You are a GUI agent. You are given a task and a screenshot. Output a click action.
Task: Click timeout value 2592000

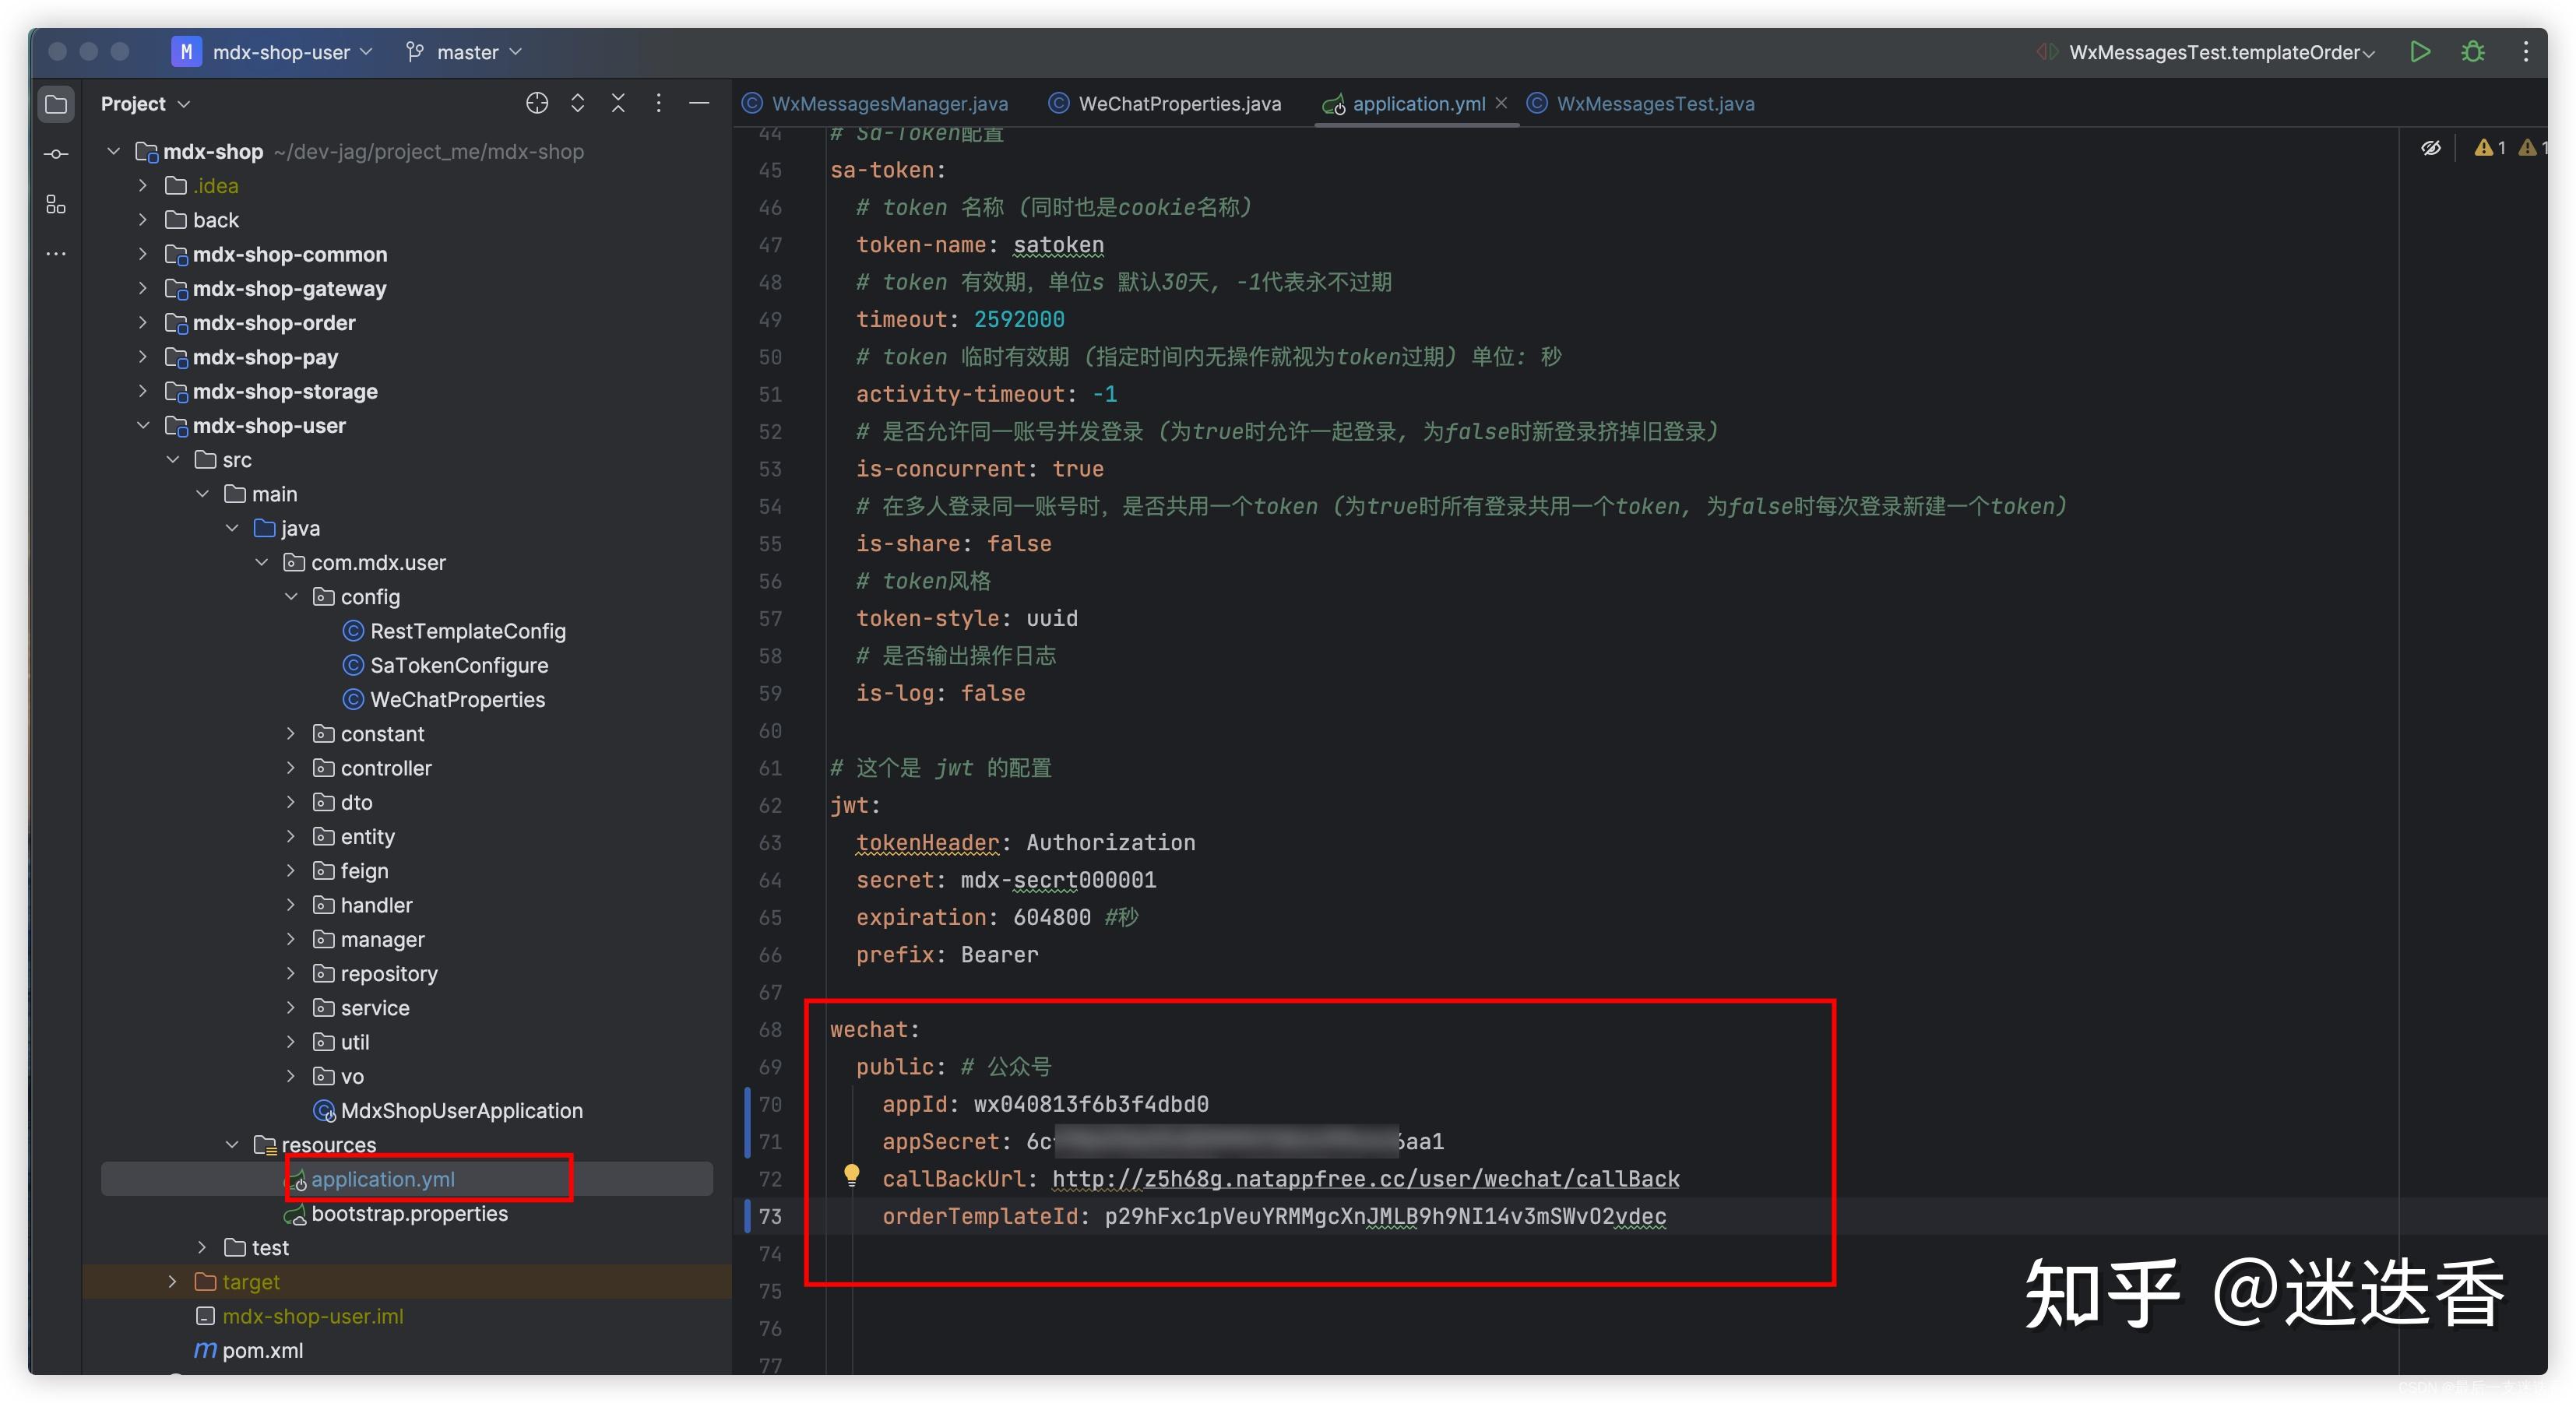(1019, 319)
